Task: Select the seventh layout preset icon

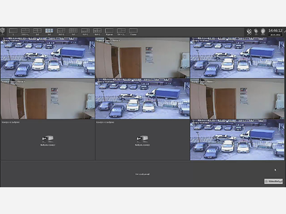Action: click(x=85, y=32)
